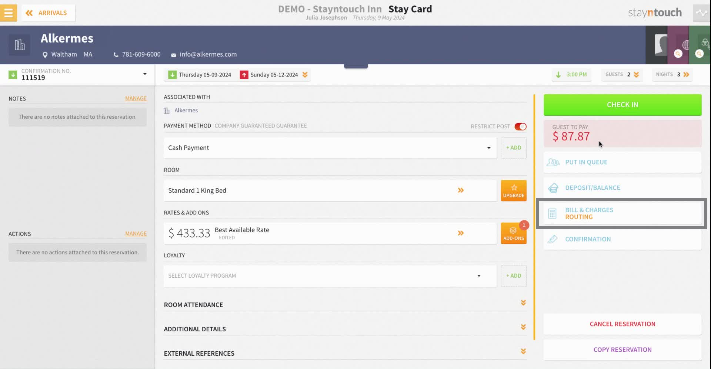Click the Sunday 05-12-2024 departure date
The width and height of the screenshot is (711, 369).
[274, 75]
